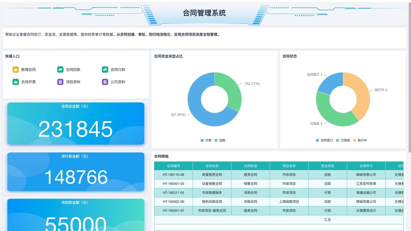Image resolution: width=411 pixels, height=231 pixels.
Task: Toggle the 回款 legend entry
Action: tap(220, 140)
